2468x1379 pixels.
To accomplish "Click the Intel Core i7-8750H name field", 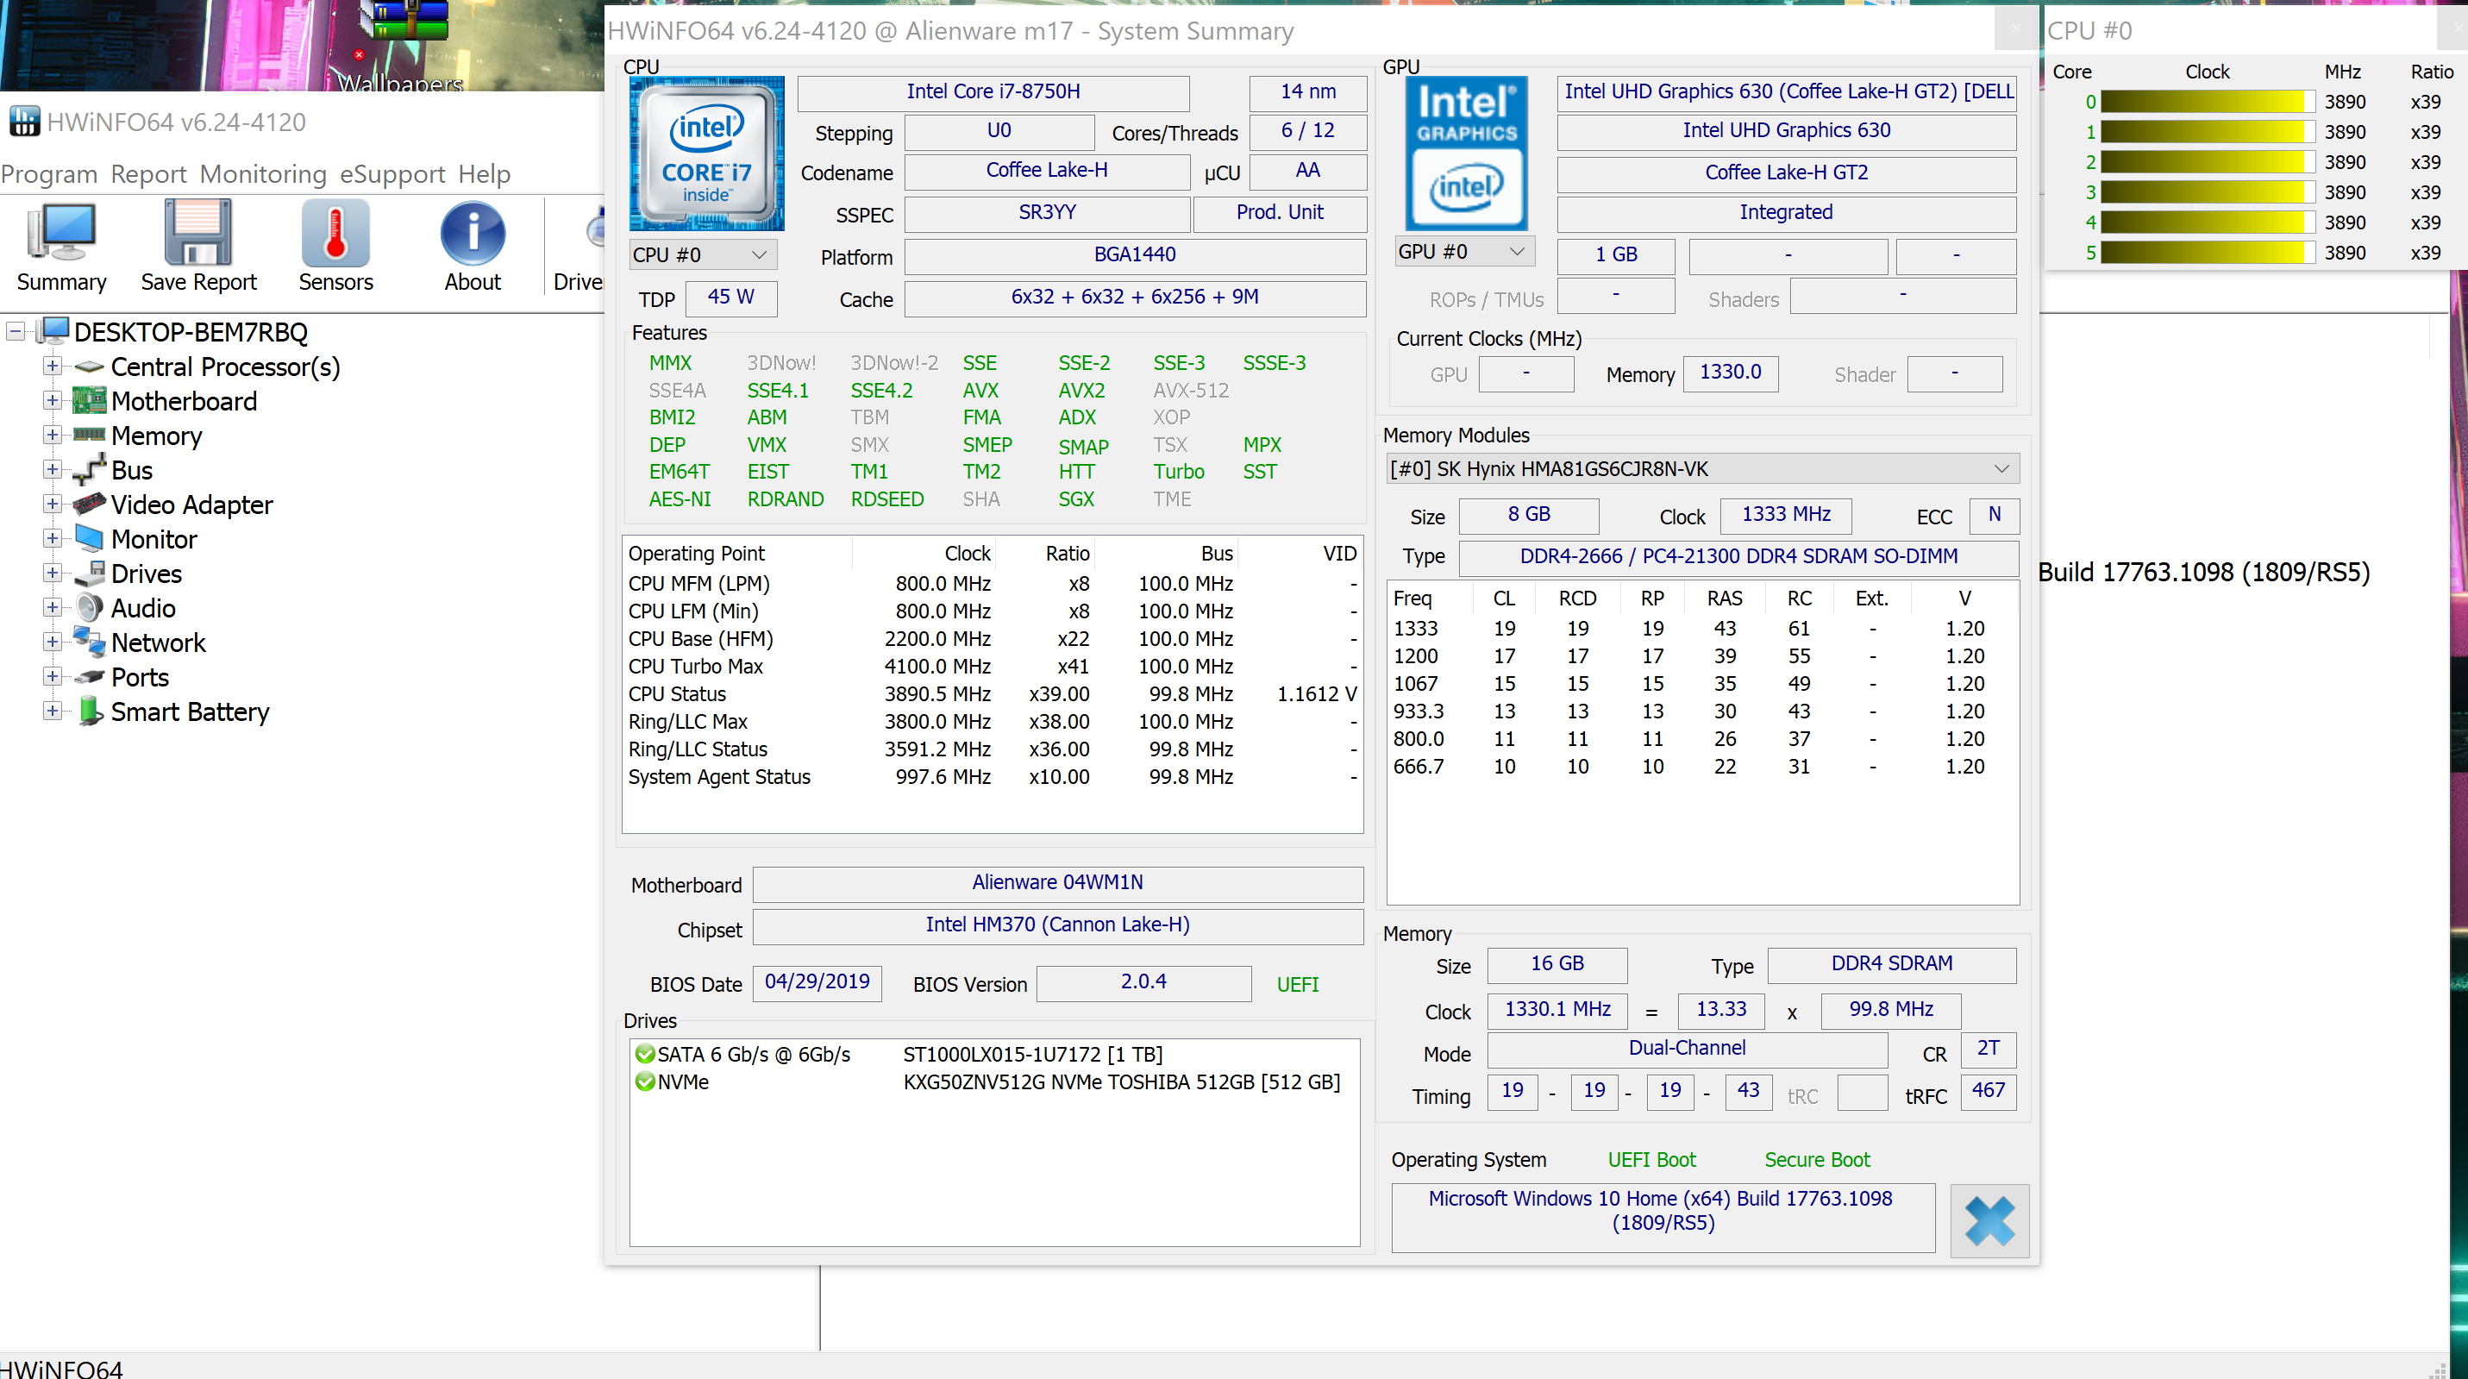I will click(x=993, y=92).
